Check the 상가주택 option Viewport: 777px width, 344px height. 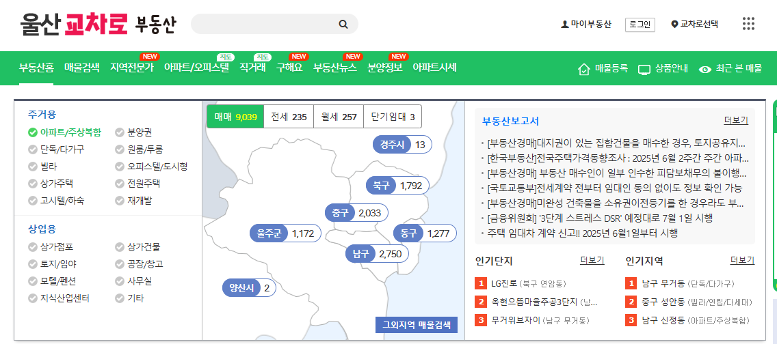coord(51,184)
